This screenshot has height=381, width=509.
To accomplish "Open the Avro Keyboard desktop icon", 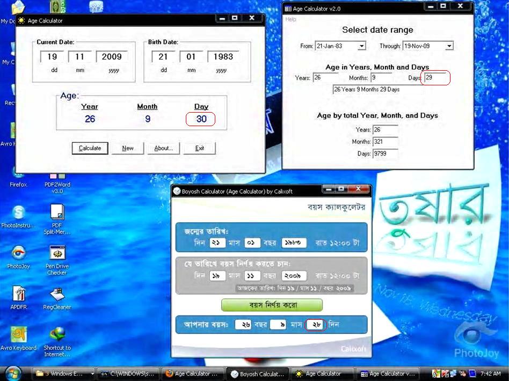I will [x=18, y=339].
